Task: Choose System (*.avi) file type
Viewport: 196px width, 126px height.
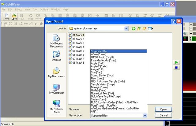Action: [x=119, y=99]
